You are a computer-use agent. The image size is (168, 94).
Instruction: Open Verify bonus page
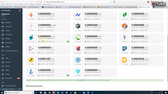(7, 58)
